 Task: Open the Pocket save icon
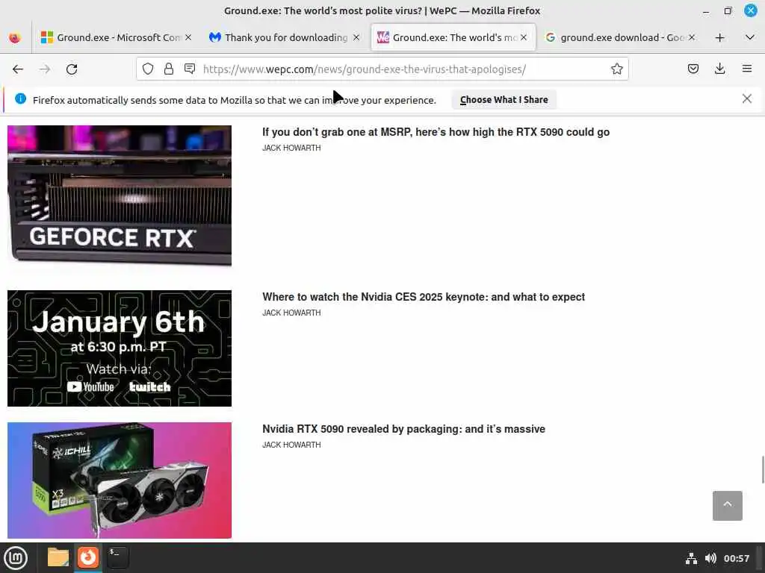click(693, 69)
